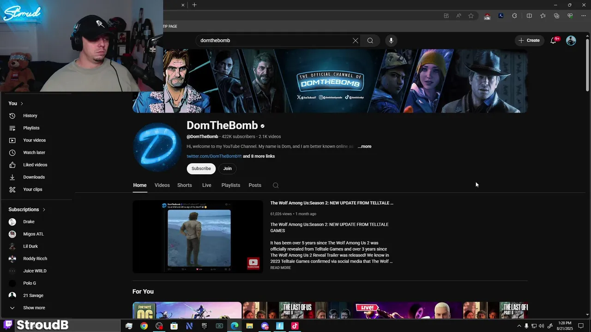
Task: Open Edge split screen icon
Action: [529, 16]
